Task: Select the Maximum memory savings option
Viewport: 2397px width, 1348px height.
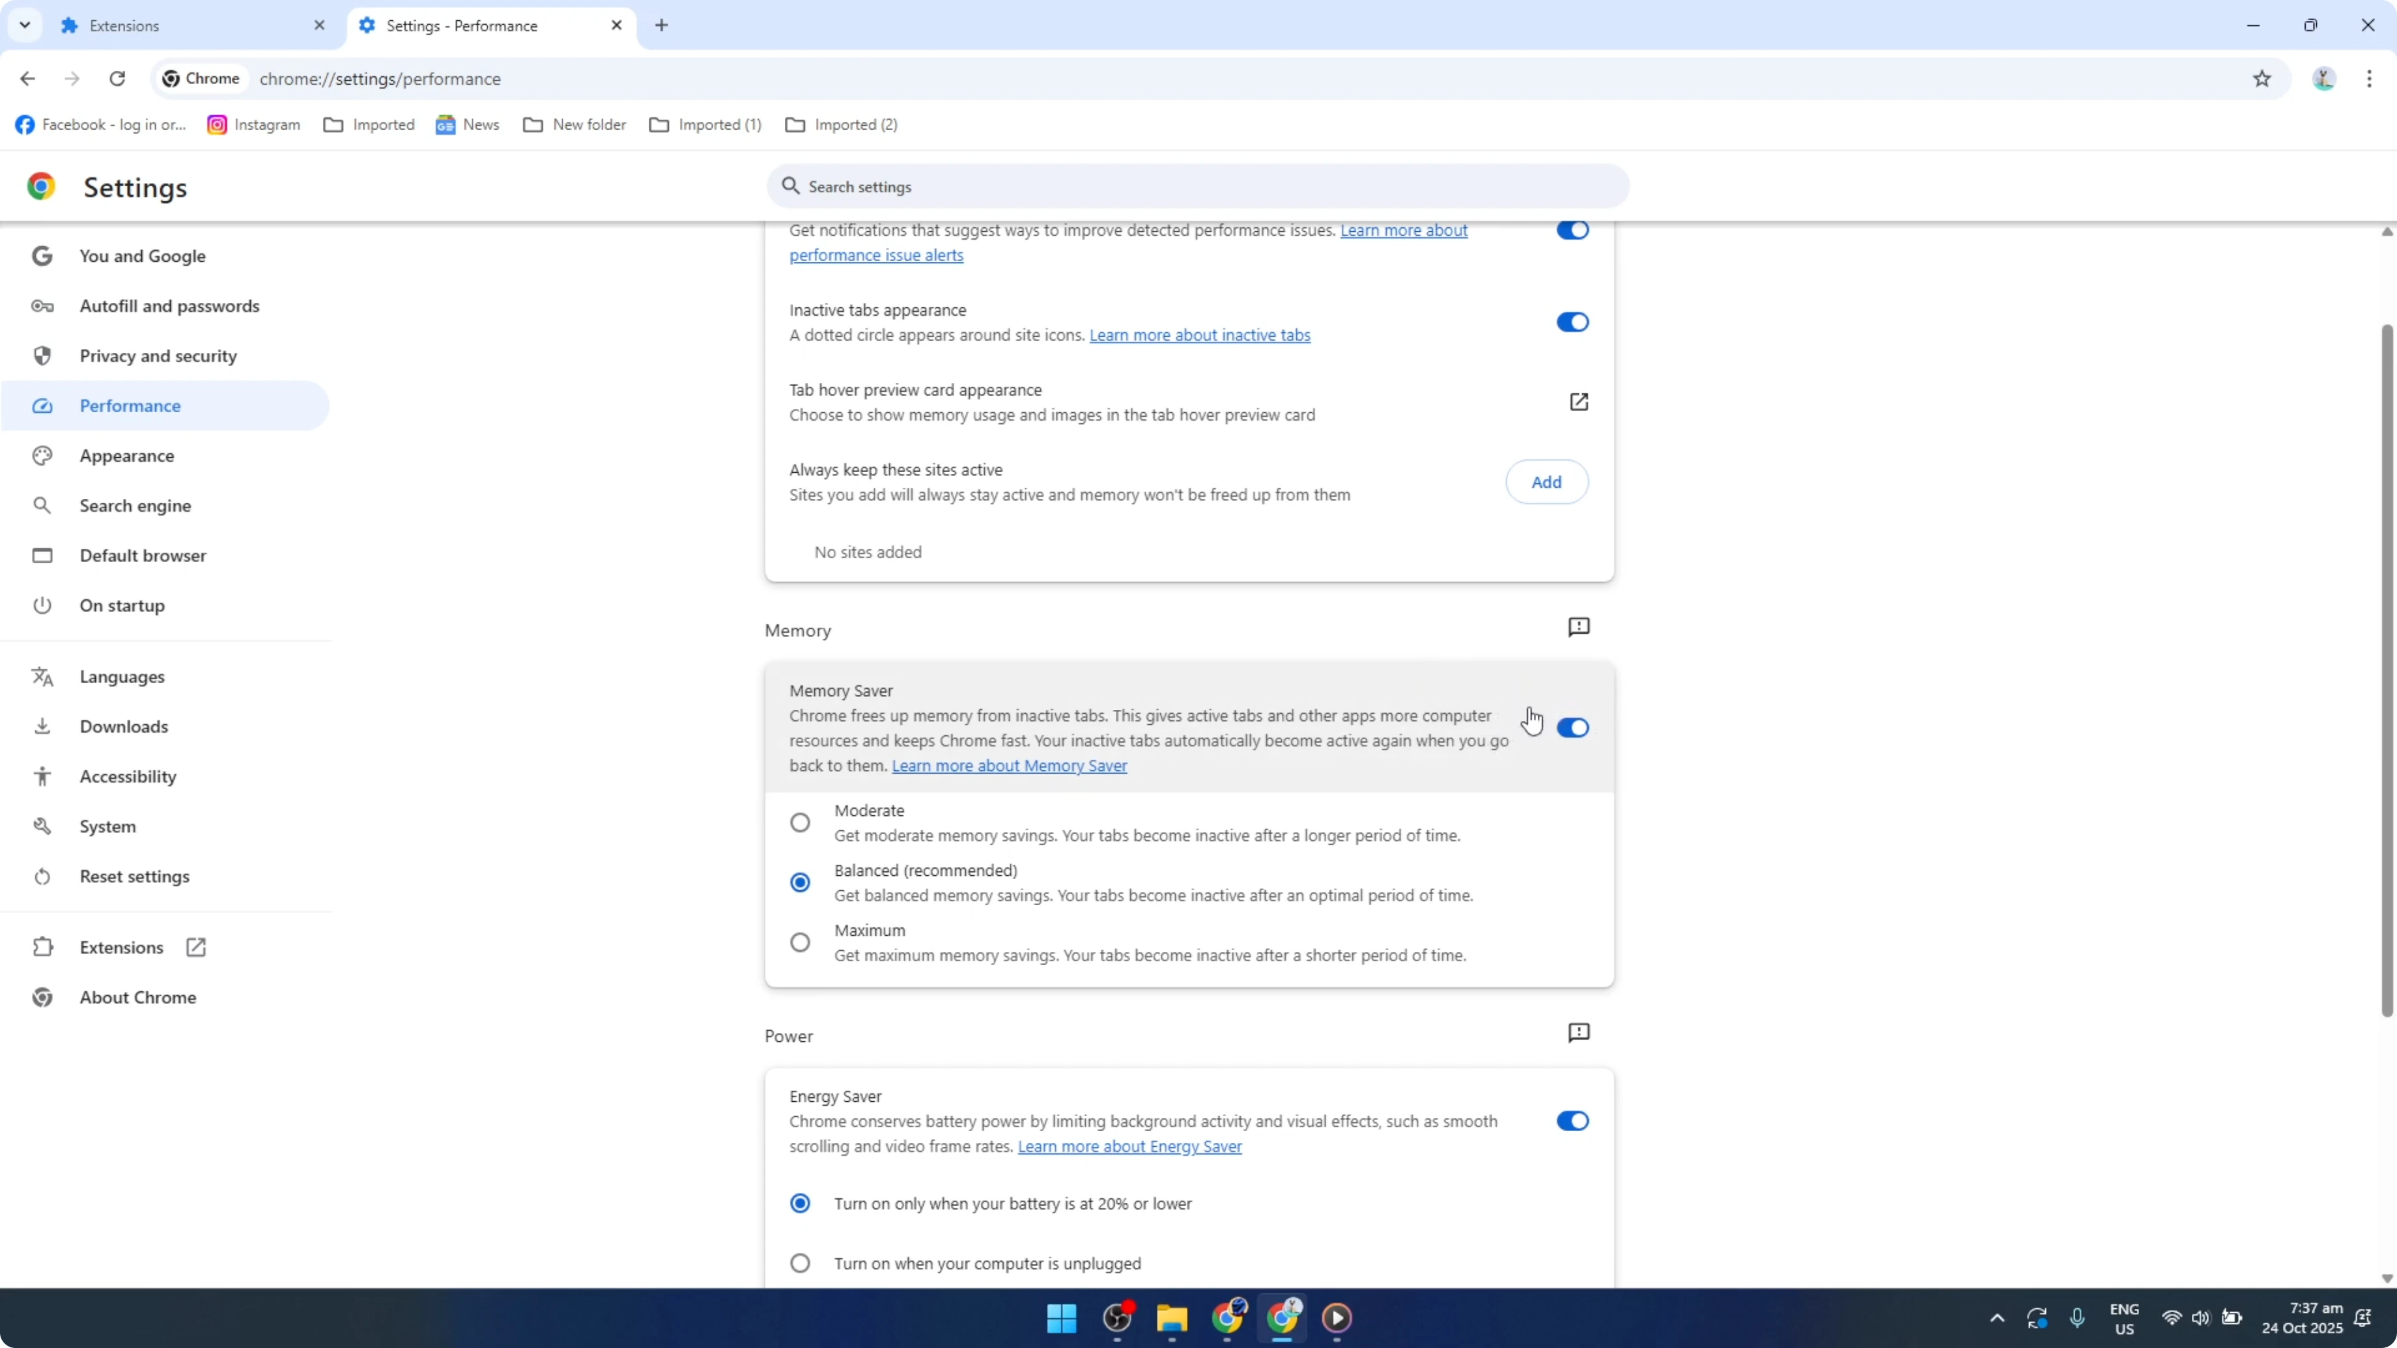Action: point(799,942)
